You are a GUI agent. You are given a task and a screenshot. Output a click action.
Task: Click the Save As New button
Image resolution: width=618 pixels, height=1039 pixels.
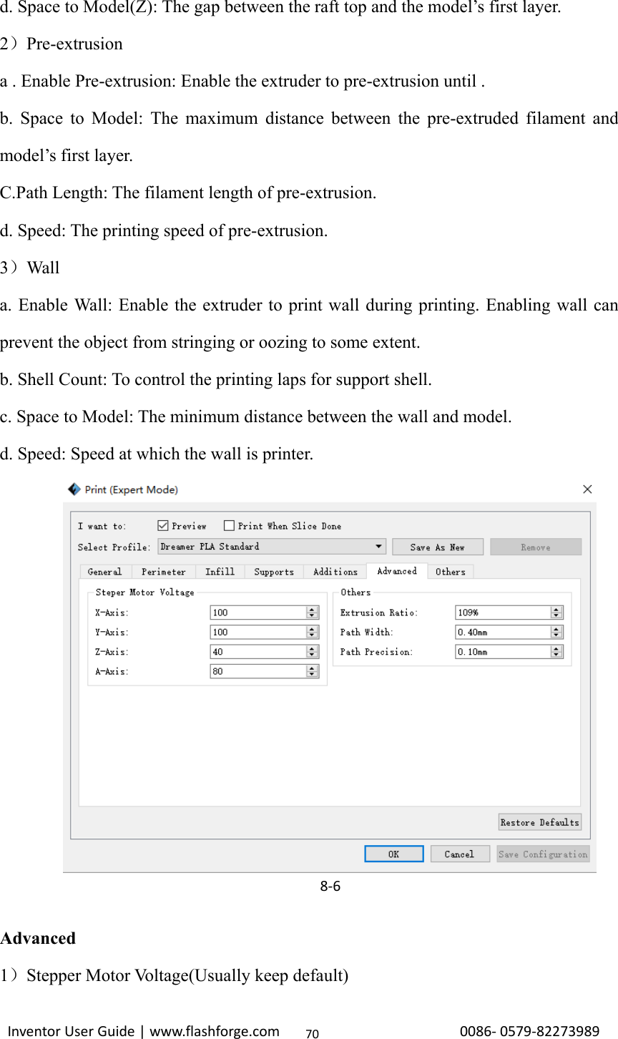(438, 547)
